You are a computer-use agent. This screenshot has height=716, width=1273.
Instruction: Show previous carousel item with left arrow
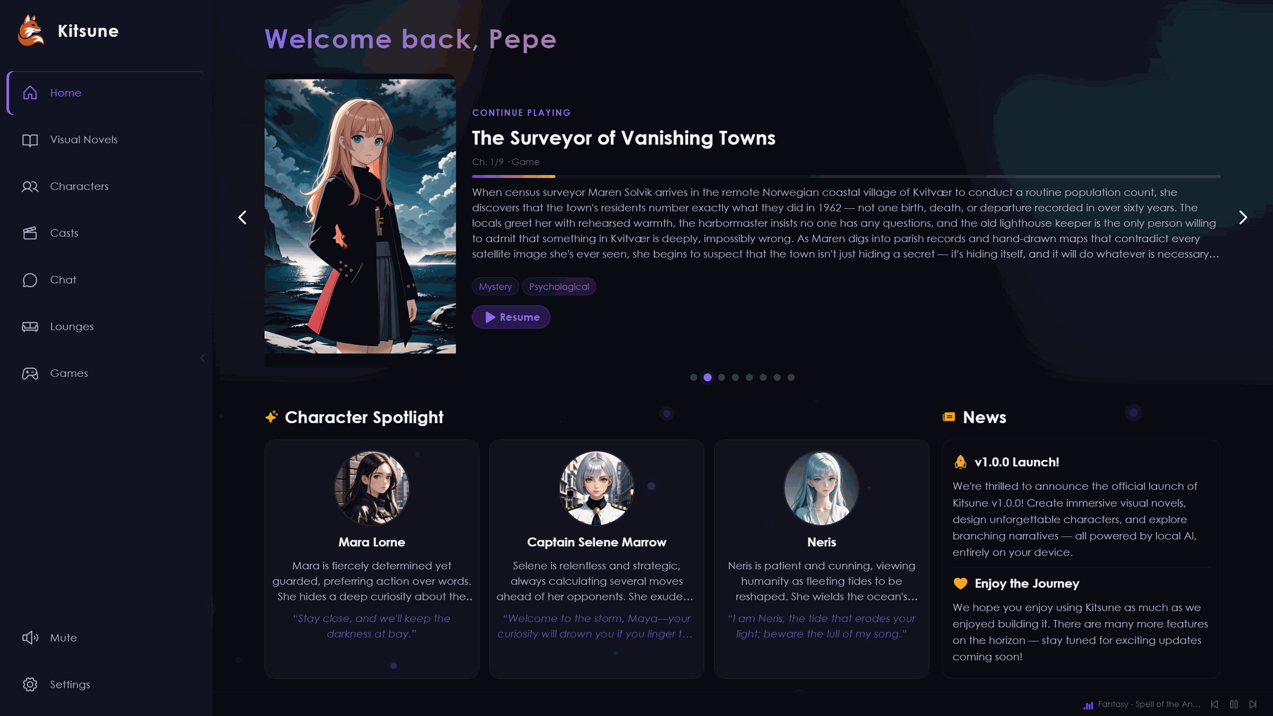[242, 217]
